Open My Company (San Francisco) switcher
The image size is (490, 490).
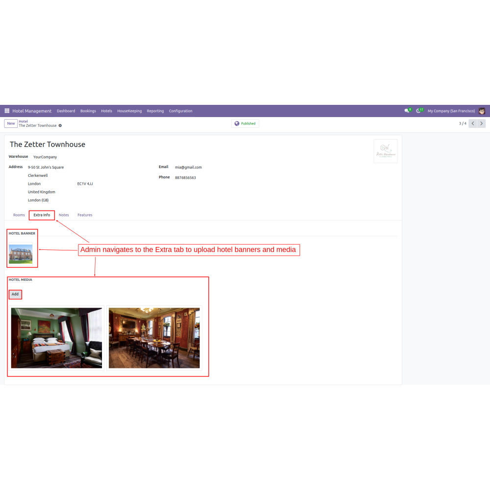click(450, 111)
